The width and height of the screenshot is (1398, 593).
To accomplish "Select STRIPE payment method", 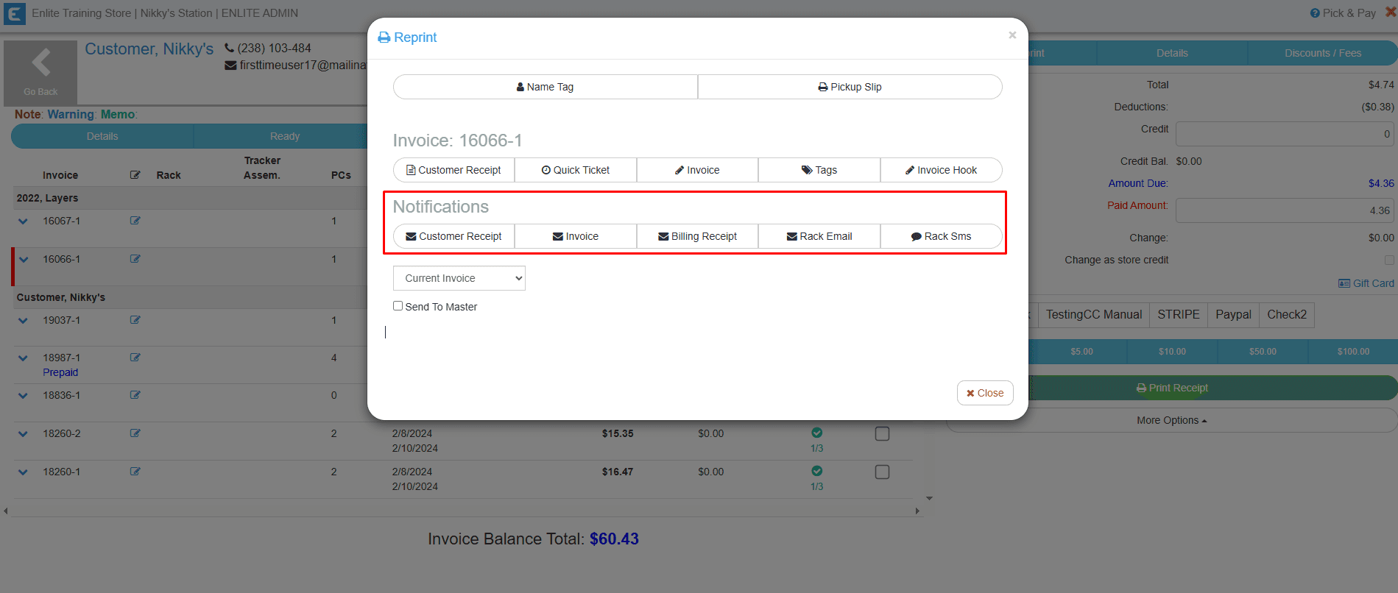I will tap(1178, 315).
